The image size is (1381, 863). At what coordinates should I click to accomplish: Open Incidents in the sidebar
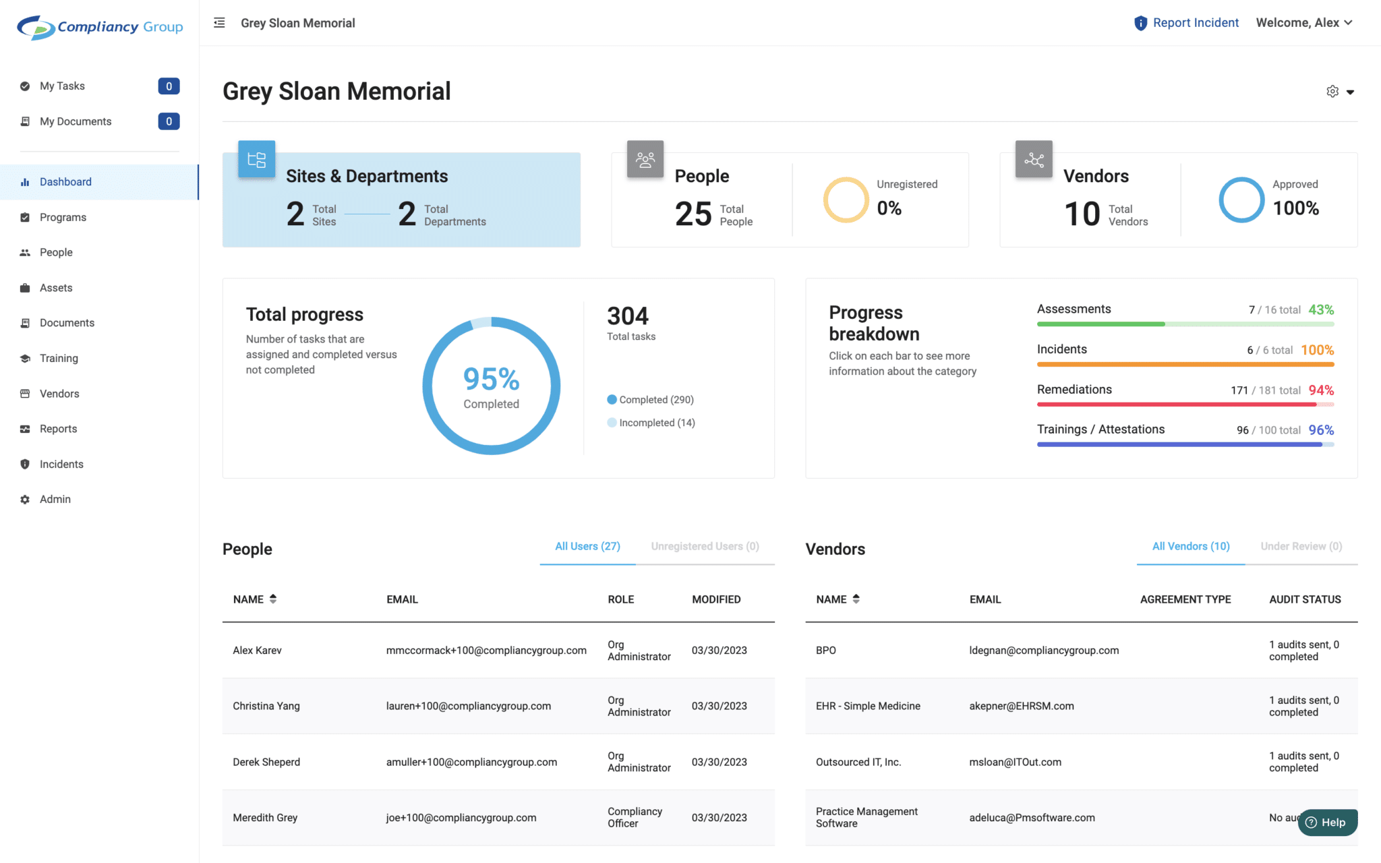pos(61,464)
